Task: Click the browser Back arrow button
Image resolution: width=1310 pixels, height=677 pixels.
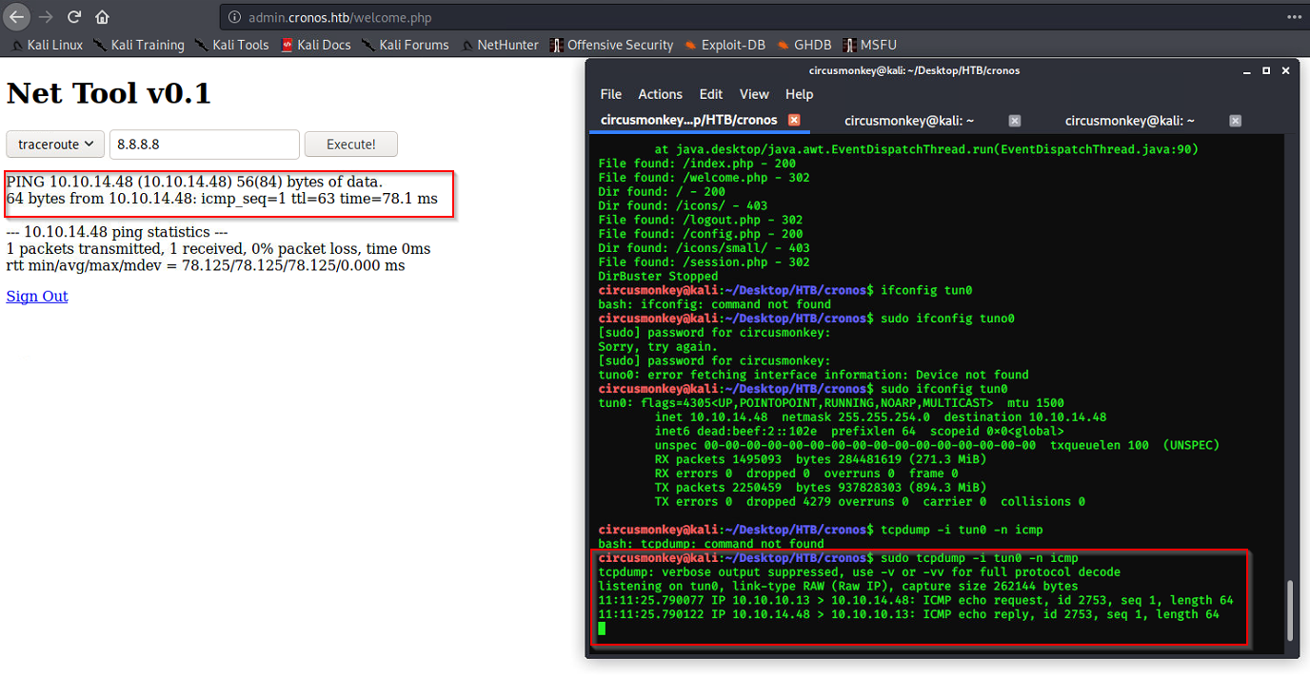Action: pyautogui.click(x=17, y=17)
